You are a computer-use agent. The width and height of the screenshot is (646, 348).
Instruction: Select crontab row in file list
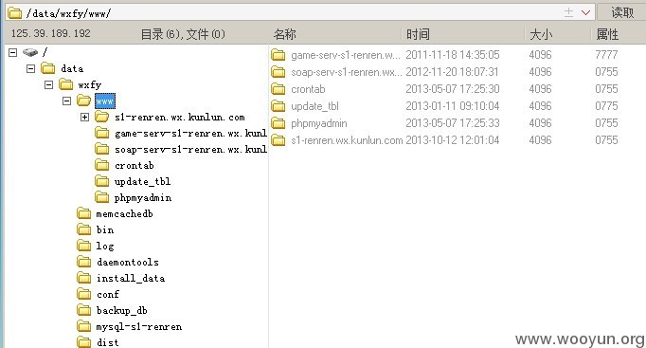click(x=308, y=89)
